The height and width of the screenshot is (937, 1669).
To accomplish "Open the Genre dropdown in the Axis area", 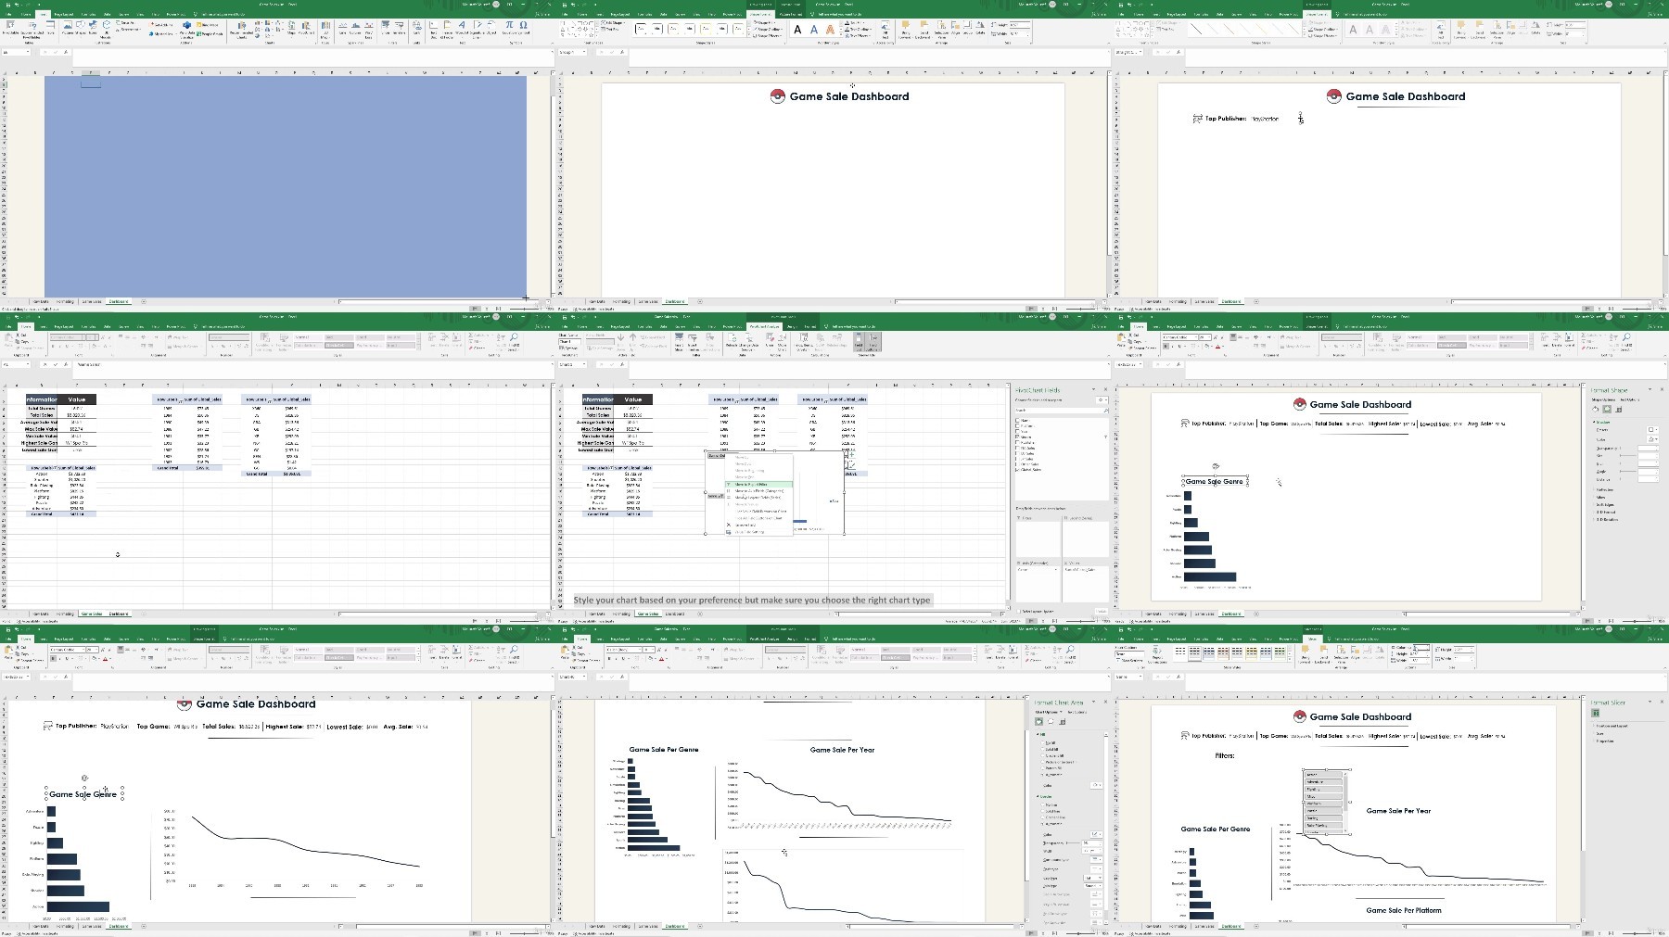I will coord(1055,570).
